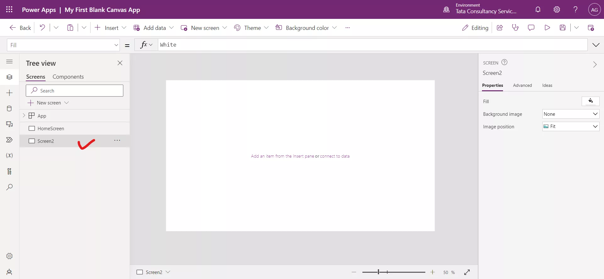Open the Variables (x) pane
The height and width of the screenshot is (279, 604).
point(9,155)
